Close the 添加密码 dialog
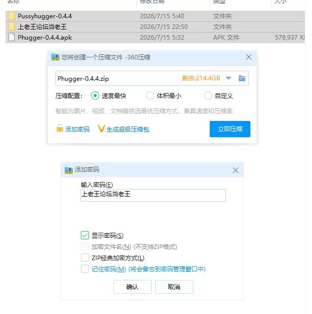The width and height of the screenshot is (312, 314). [x=236, y=170]
